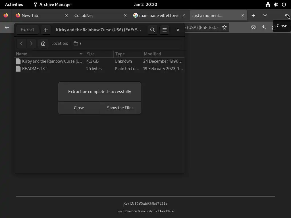Click the volume icon in top bar
291x218 pixels.
point(276,5)
